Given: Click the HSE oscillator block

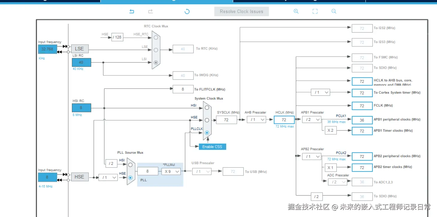Looking at the screenshot, I should [x=80, y=177].
